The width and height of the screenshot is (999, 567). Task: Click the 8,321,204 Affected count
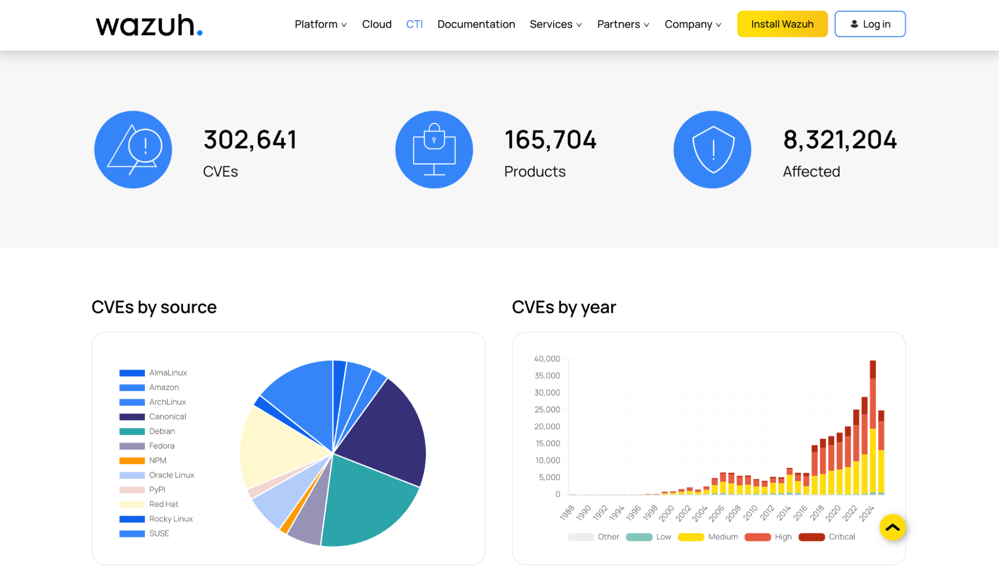tap(840, 140)
